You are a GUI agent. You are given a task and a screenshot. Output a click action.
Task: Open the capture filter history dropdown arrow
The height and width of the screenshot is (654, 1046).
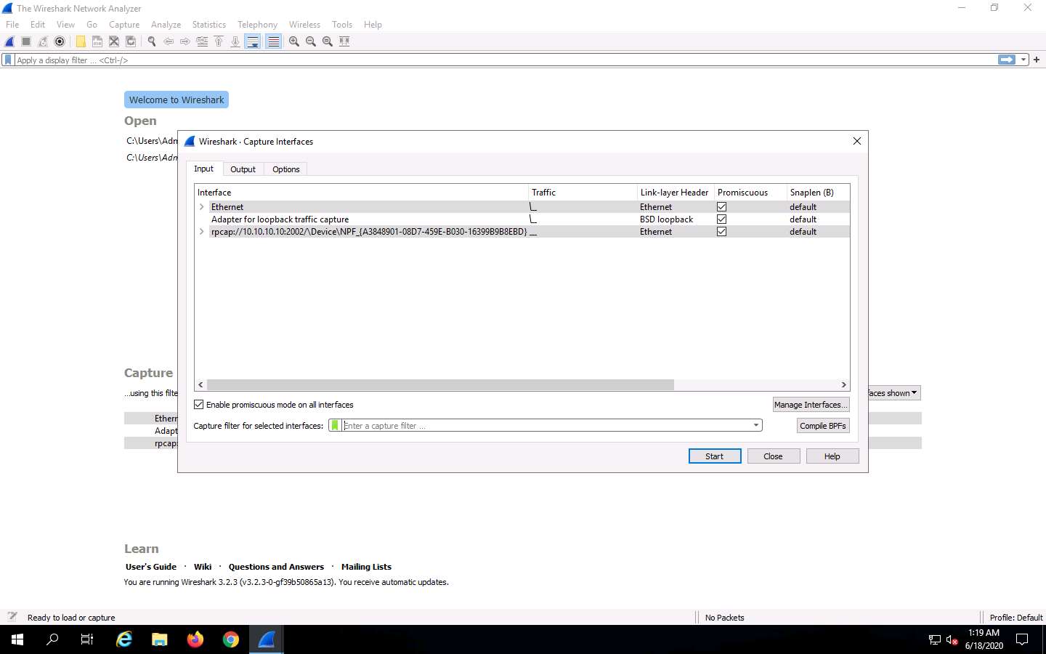tap(755, 426)
